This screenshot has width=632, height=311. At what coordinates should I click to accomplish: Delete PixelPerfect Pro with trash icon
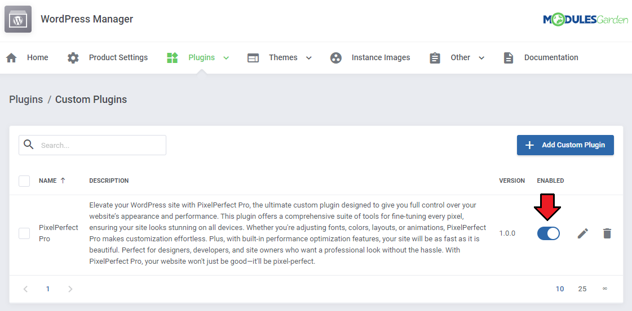click(x=607, y=233)
